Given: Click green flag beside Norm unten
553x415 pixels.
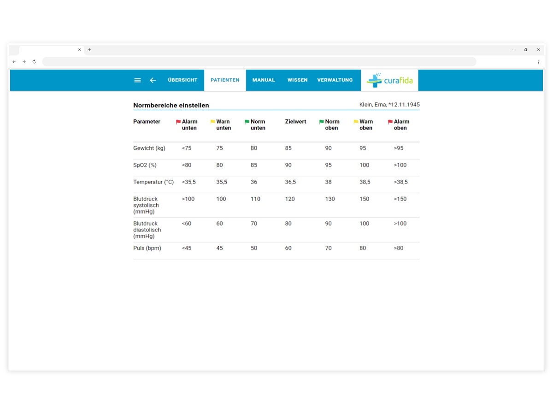Looking at the screenshot, I should 247,122.
